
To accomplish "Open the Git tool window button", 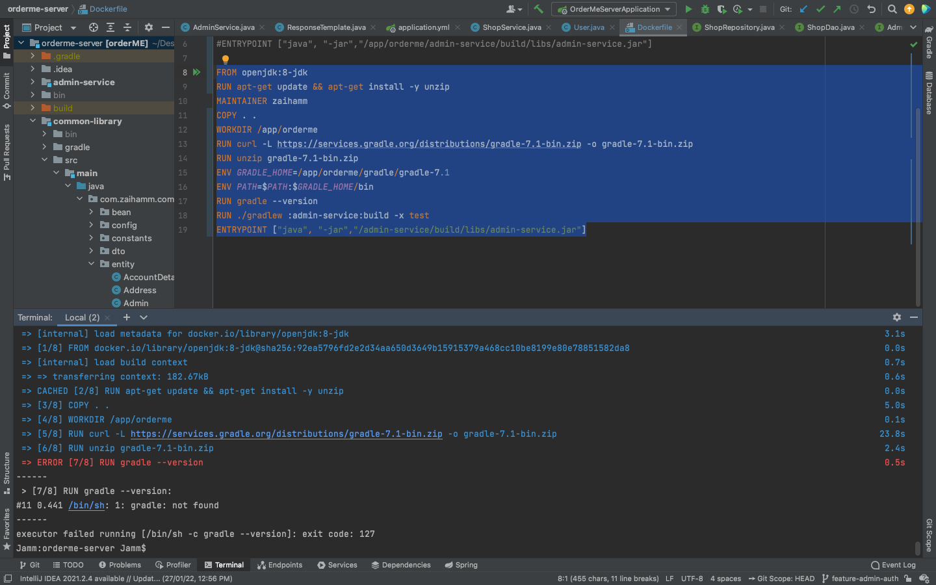I will coord(30,565).
